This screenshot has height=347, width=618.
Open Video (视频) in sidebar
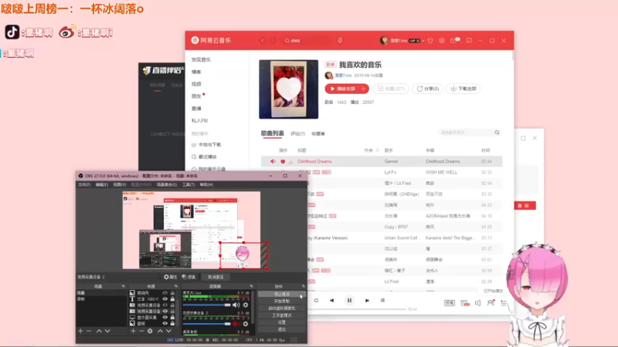196,84
